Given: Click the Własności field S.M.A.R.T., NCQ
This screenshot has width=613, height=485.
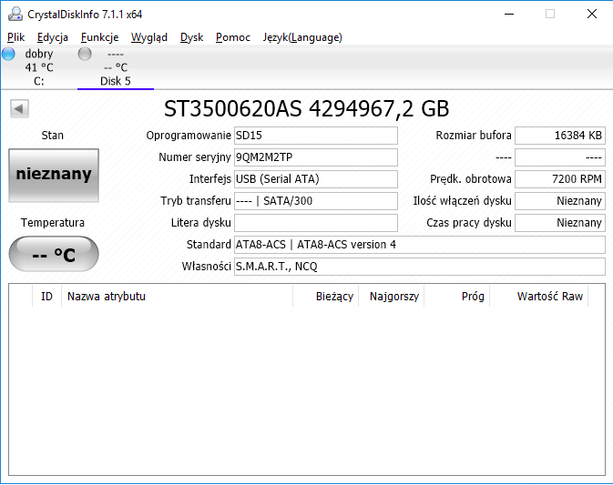Looking at the screenshot, I should [x=420, y=267].
